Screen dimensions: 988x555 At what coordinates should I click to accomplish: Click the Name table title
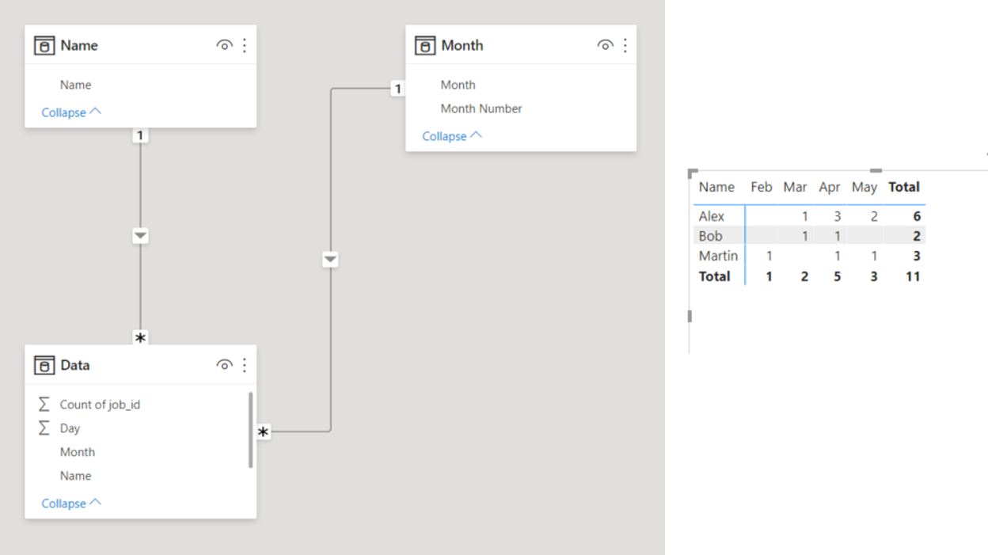coord(79,45)
